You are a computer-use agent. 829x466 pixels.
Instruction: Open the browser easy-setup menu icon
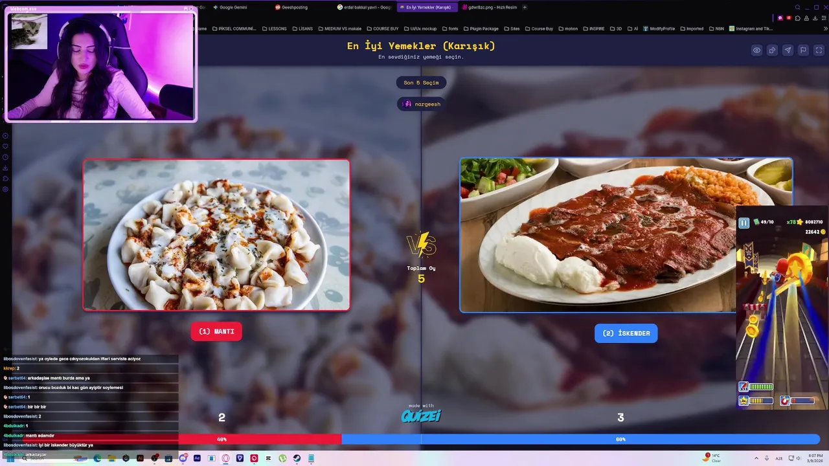pyautogui.click(x=824, y=18)
